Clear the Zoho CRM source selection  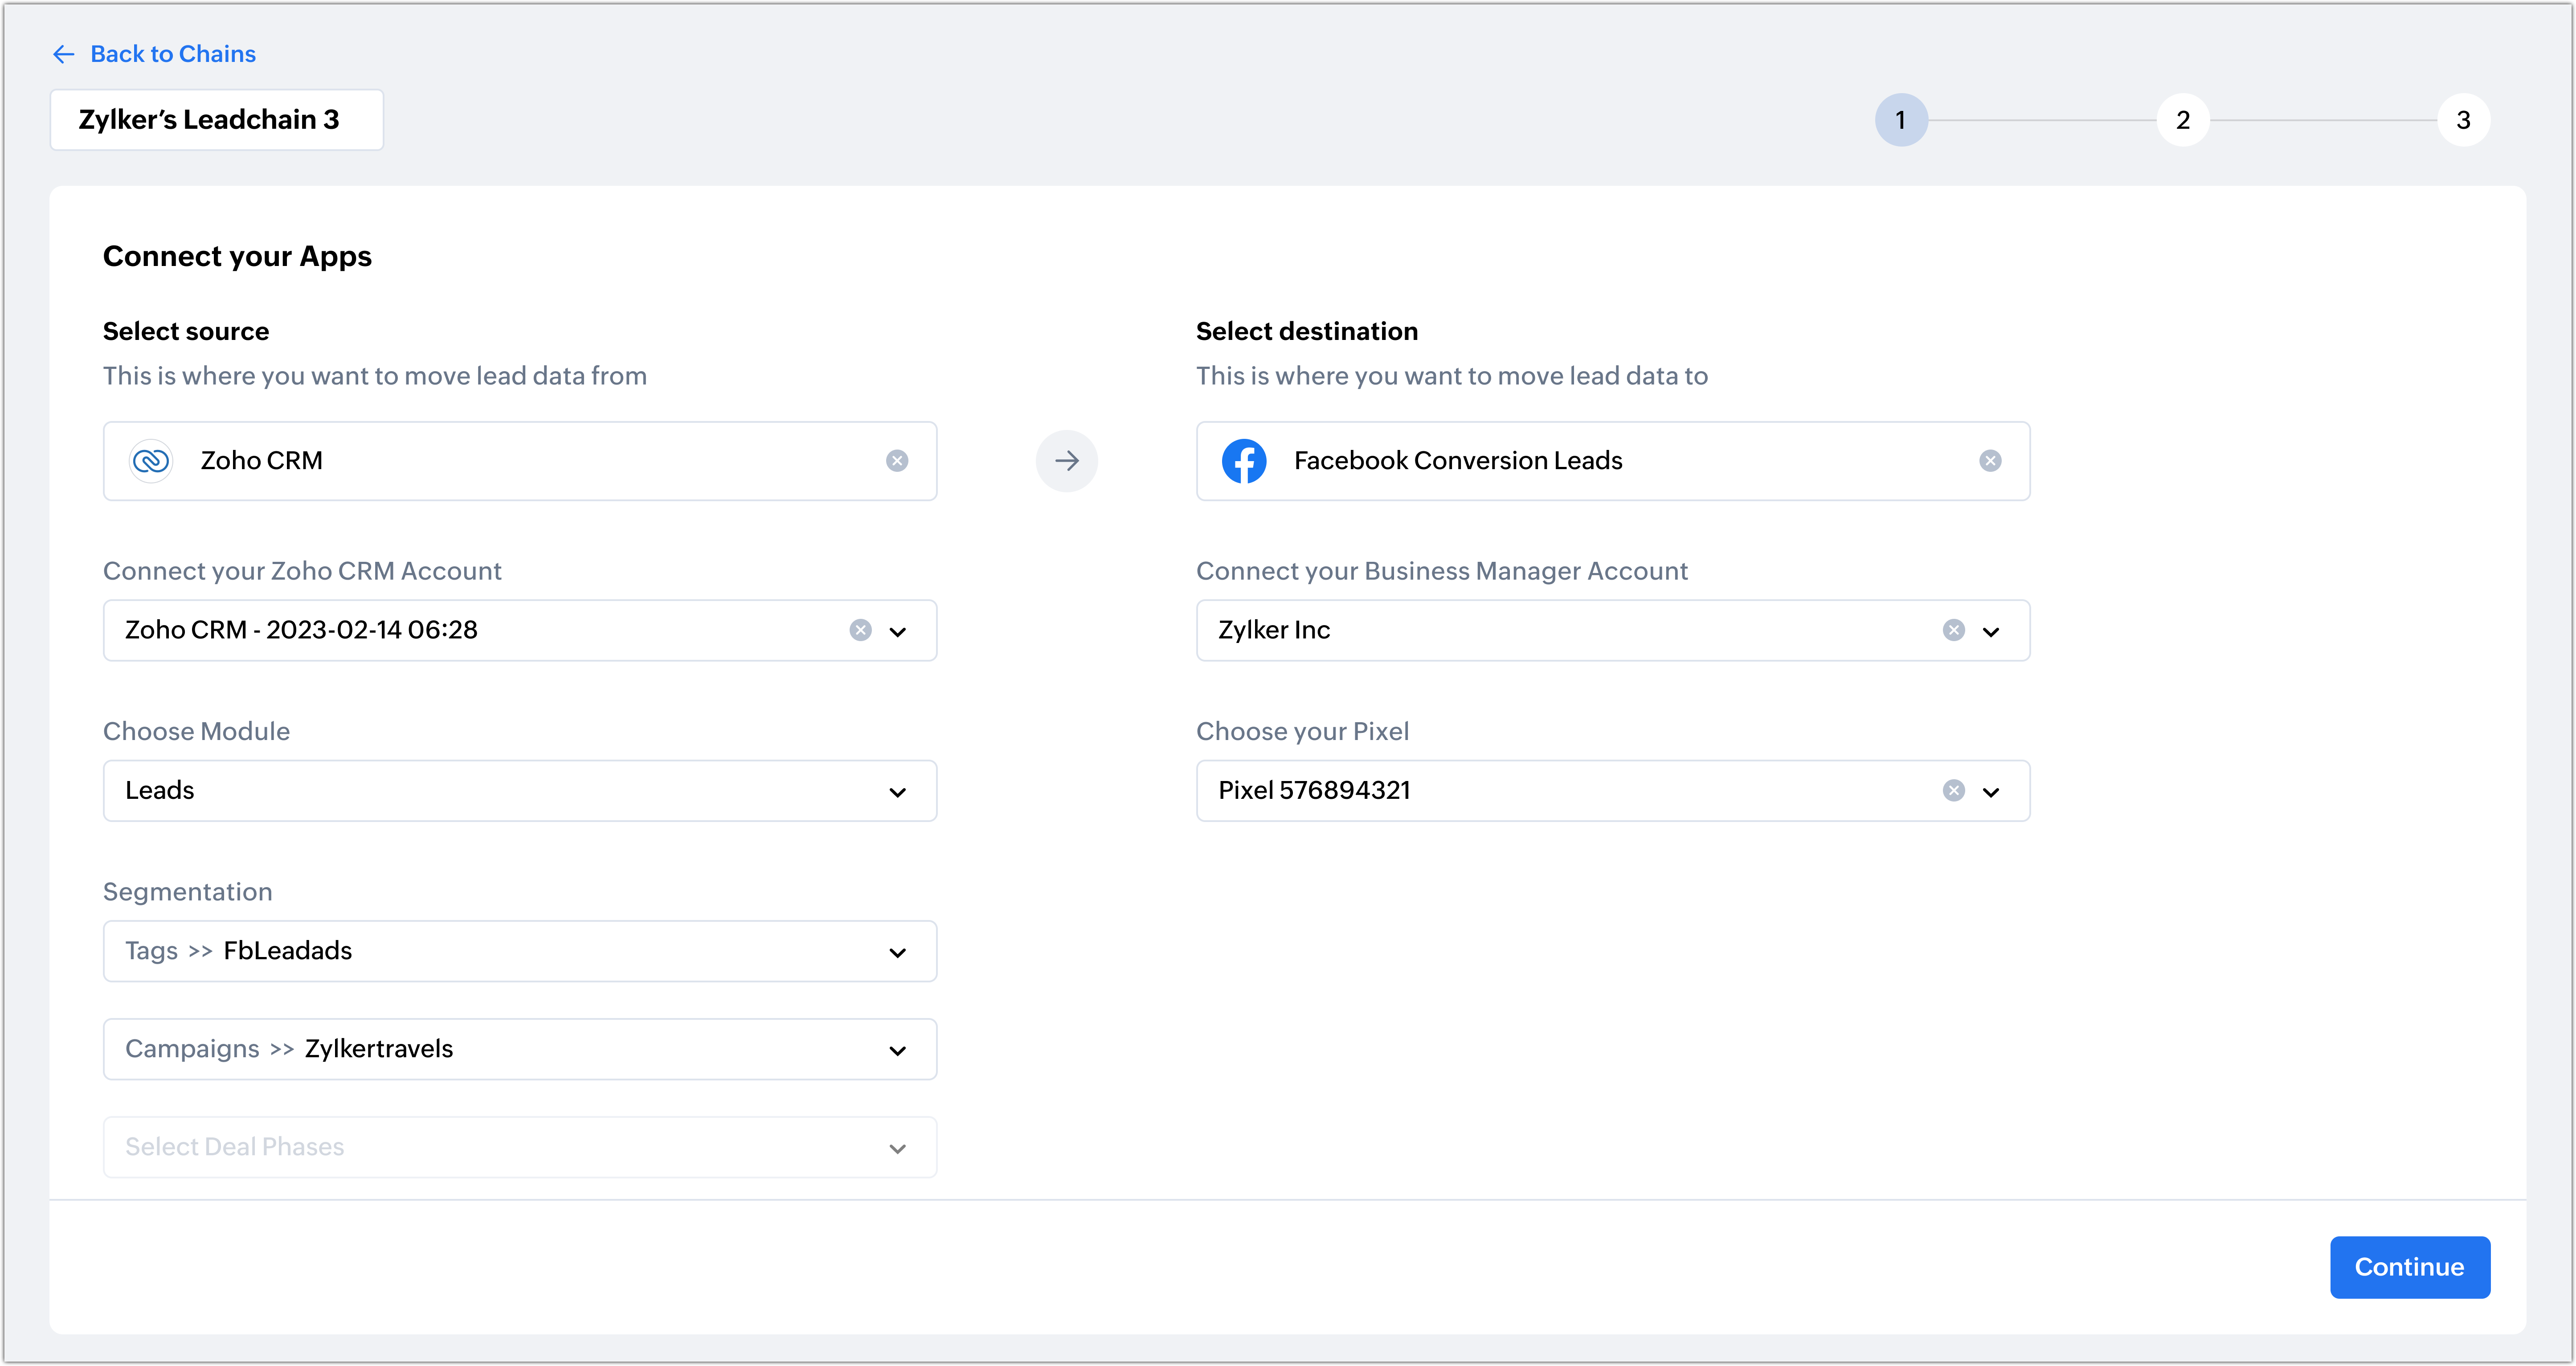[x=897, y=461]
